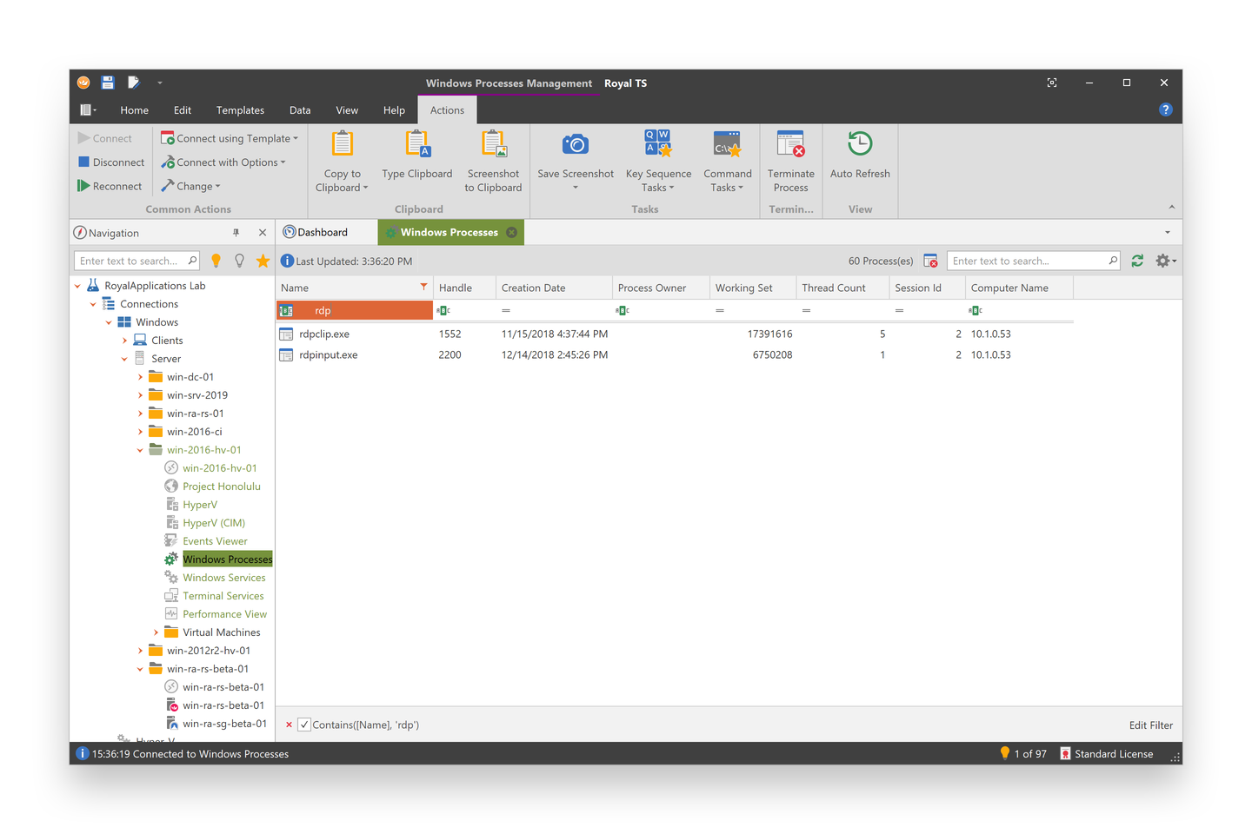This screenshot has height=834, width=1252.
Task: Toggle the Navigation panel pin
Action: click(236, 233)
